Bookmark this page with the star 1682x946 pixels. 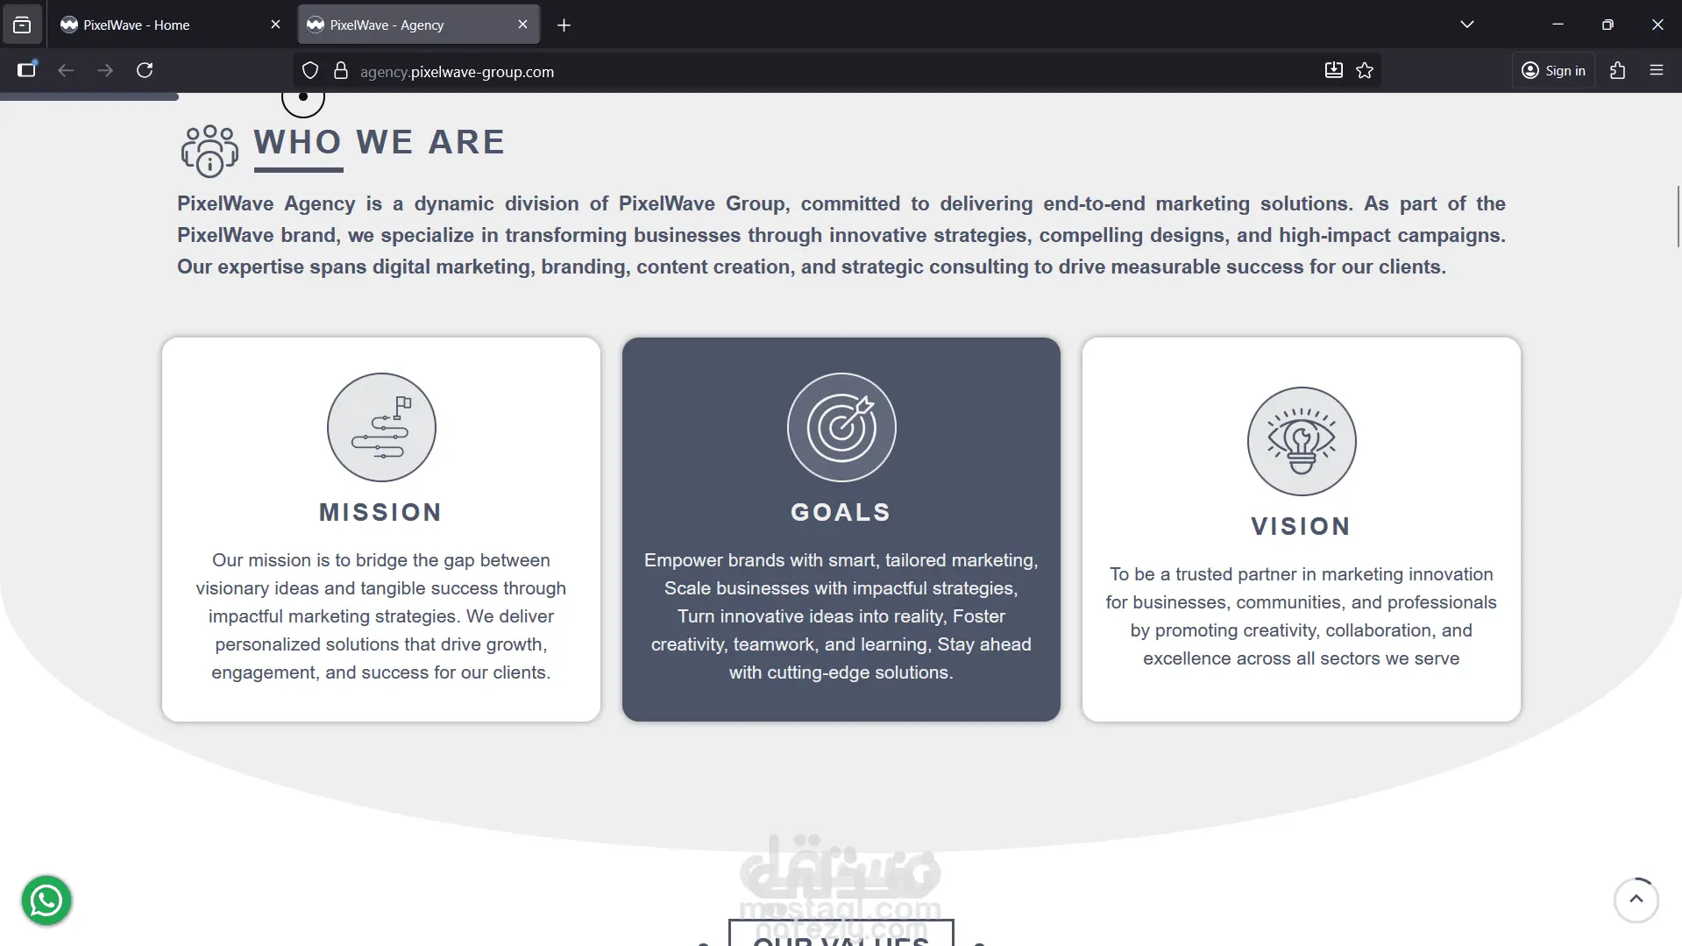click(1365, 71)
